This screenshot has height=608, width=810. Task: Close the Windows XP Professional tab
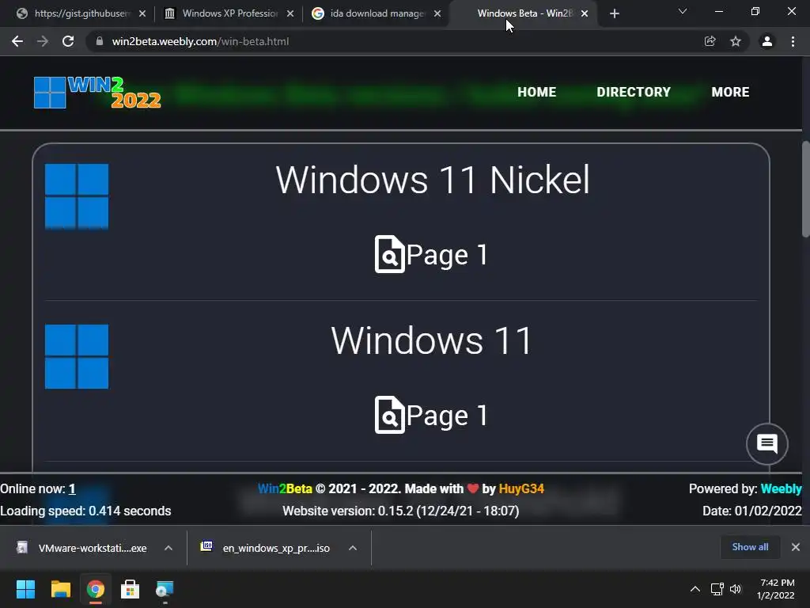point(290,13)
